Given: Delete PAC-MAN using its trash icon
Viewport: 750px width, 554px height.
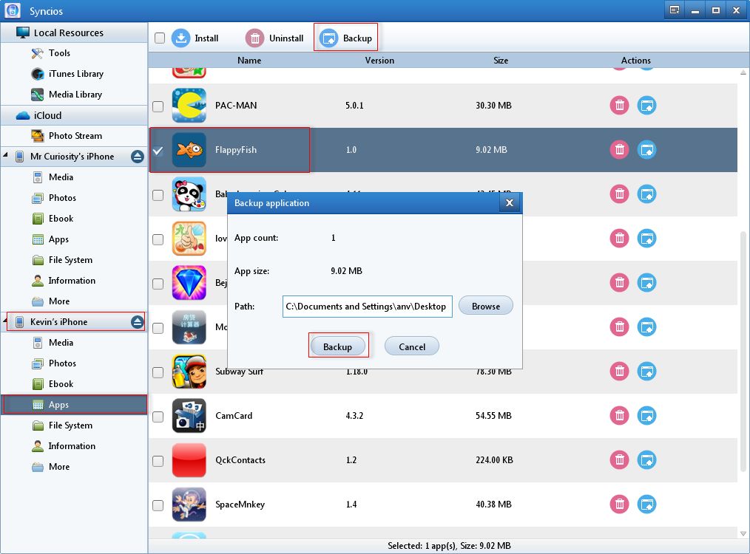Looking at the screenshot, I should (619, 105).
